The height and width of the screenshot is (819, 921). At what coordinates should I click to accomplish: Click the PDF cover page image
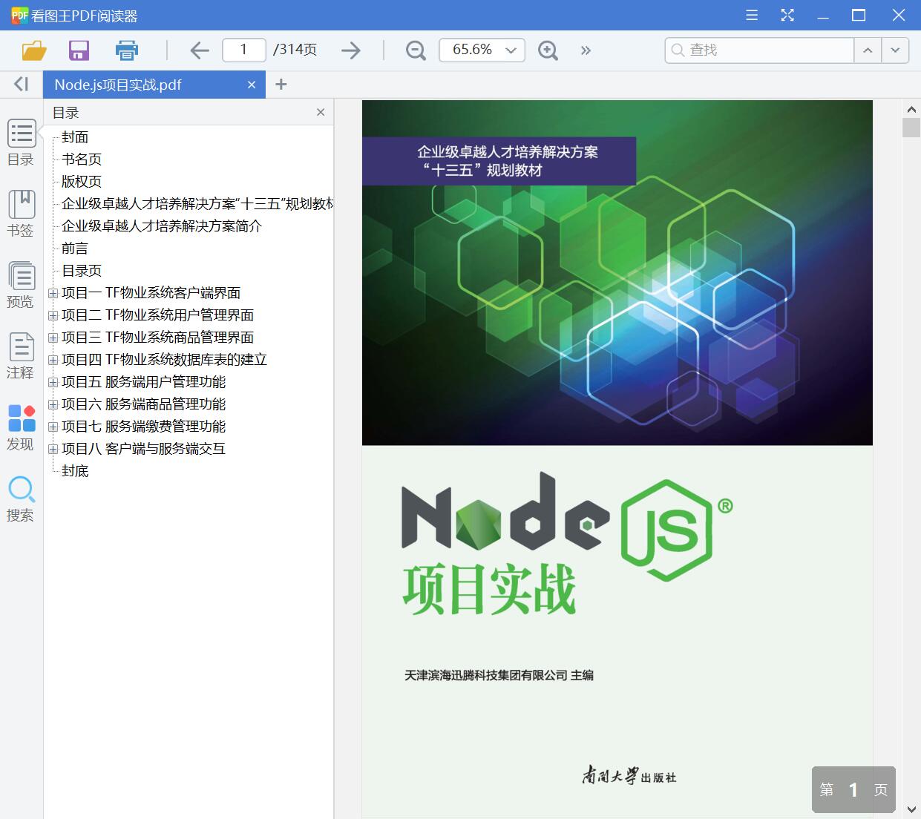pyautogui.click(x=617, y=459)
